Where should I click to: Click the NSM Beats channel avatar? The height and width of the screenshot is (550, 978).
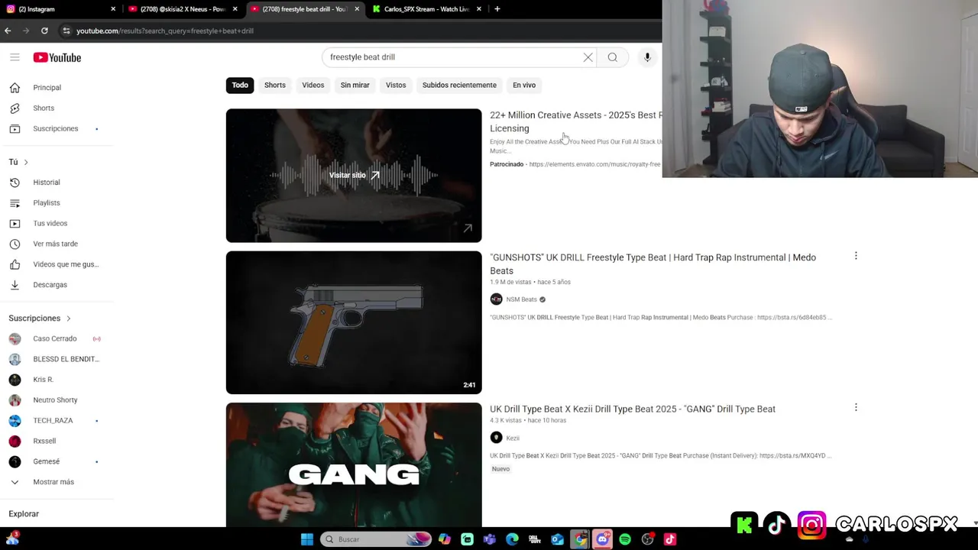(x=496, y=299)
